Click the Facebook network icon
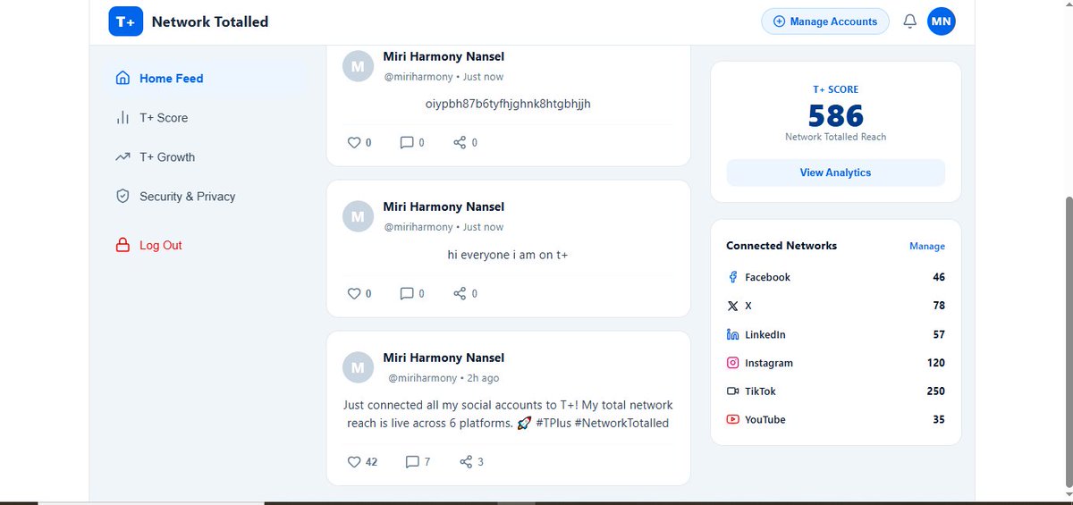1073x505 pixels. point(732,277)
